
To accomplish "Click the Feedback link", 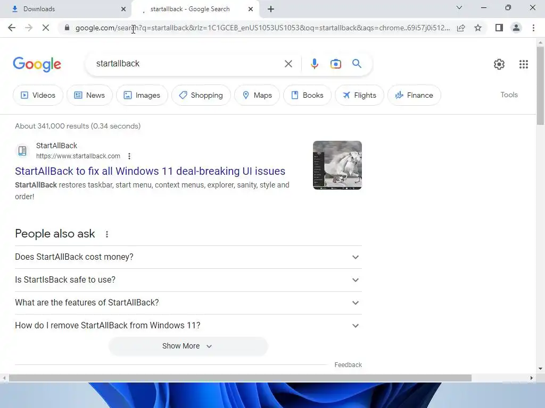I will click(x=348, y=365).
